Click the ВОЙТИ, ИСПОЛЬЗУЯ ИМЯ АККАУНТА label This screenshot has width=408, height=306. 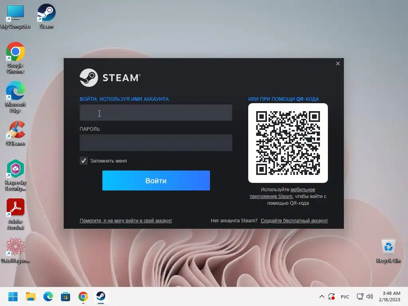tap(124, 99)
